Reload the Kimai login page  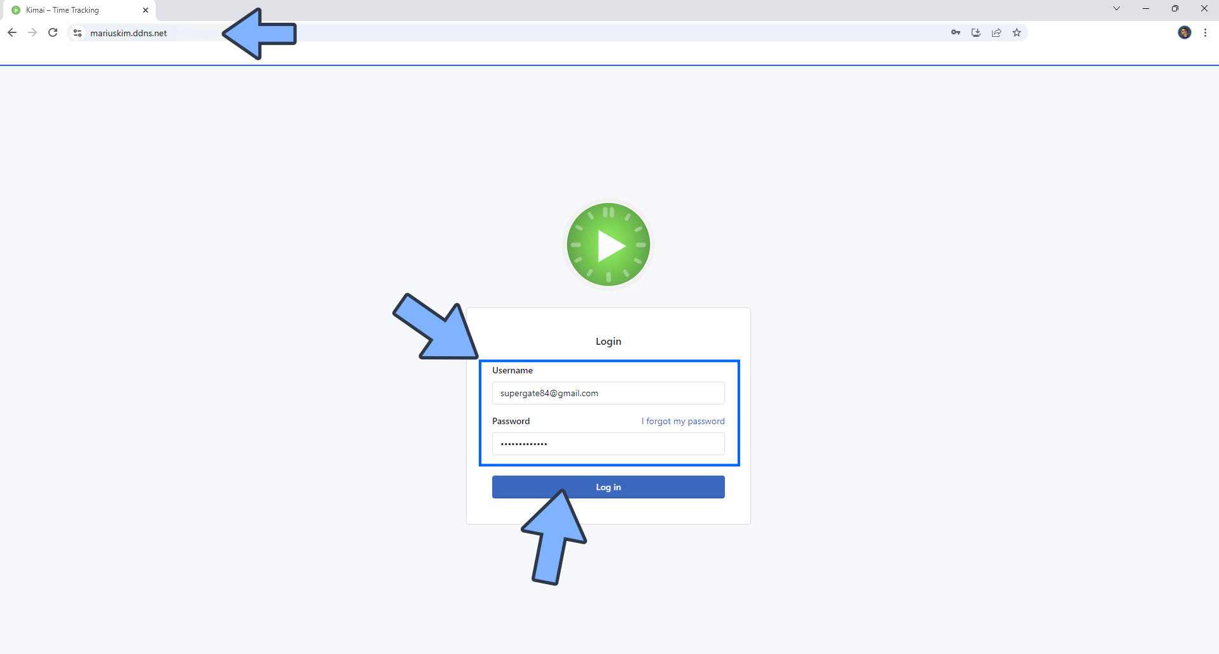point(53,32)
